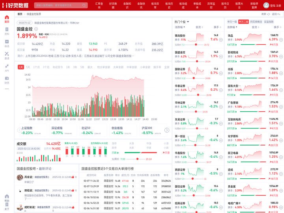Open the API sidebar icon
Screen dimensions: 284x213
tap(7, 66)
